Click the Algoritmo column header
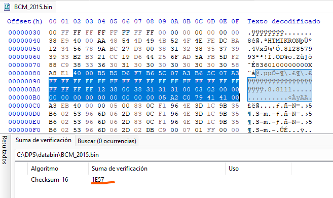 [45, 169]
